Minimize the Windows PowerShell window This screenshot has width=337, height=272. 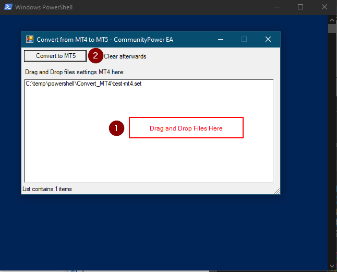click(x=277, y=7)
